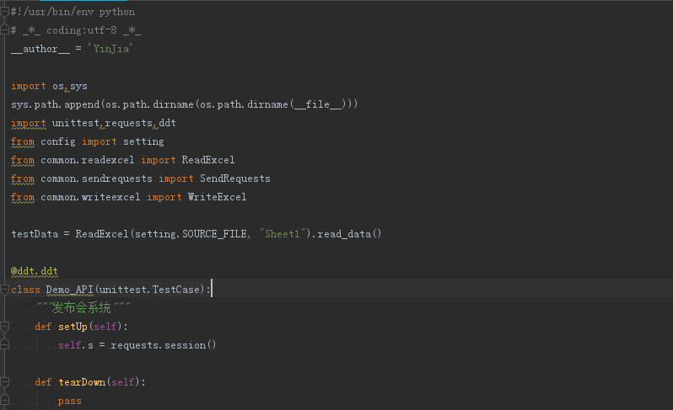Click the pass statement in tearDown
This screenshot has width=673, height=410.
click(70, 401)
